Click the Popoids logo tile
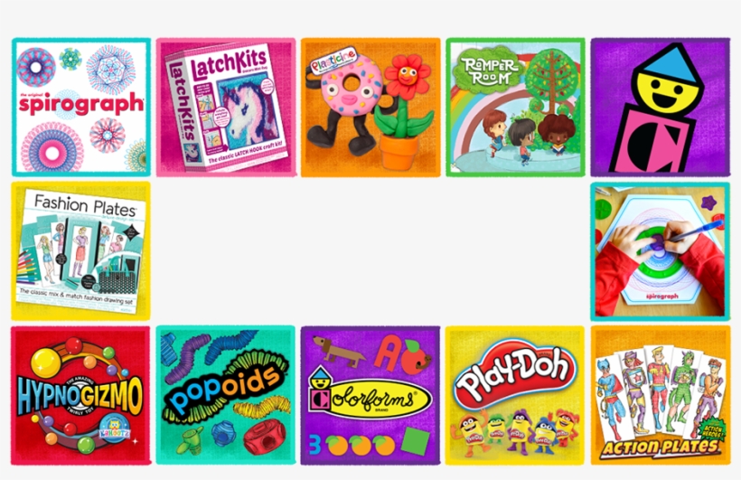Viewport: 741px width, 480px height. 226,395
